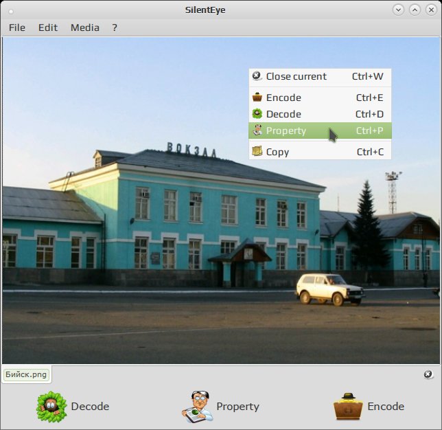Roll up window with title bar down-arrow button
The height and width of the screenshot is (430, 442).
pyautogui.click(x=398, y=10)
